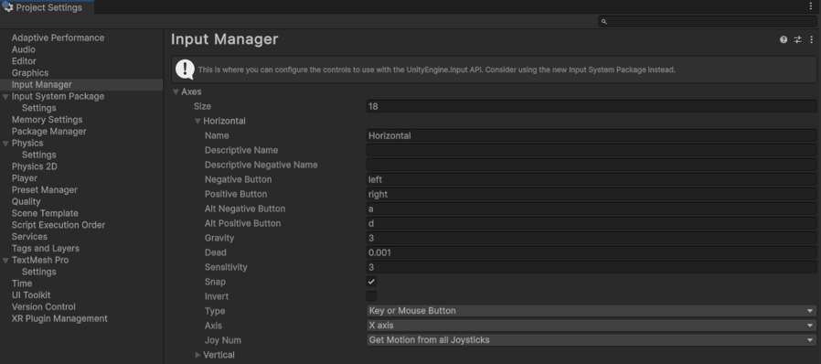The image size is (821, 364).
Task: Click the Input Manager page heading
Action: click(225, 40)
